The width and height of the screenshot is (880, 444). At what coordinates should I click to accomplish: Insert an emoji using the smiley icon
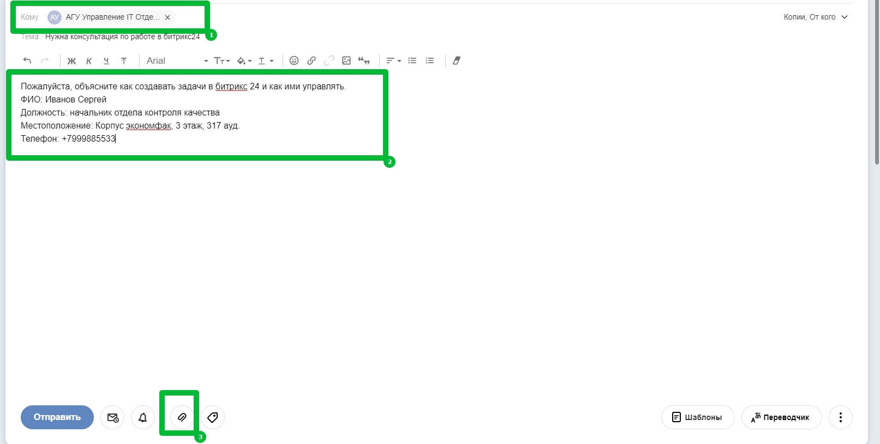point(294,60)
